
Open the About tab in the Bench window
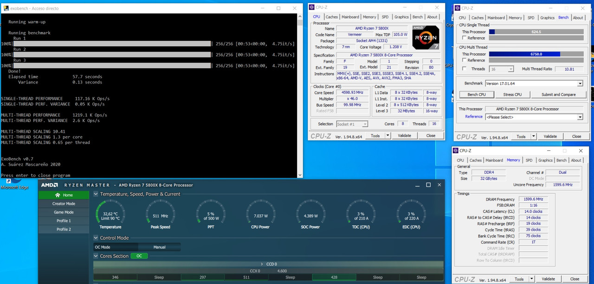coord(578,18)
